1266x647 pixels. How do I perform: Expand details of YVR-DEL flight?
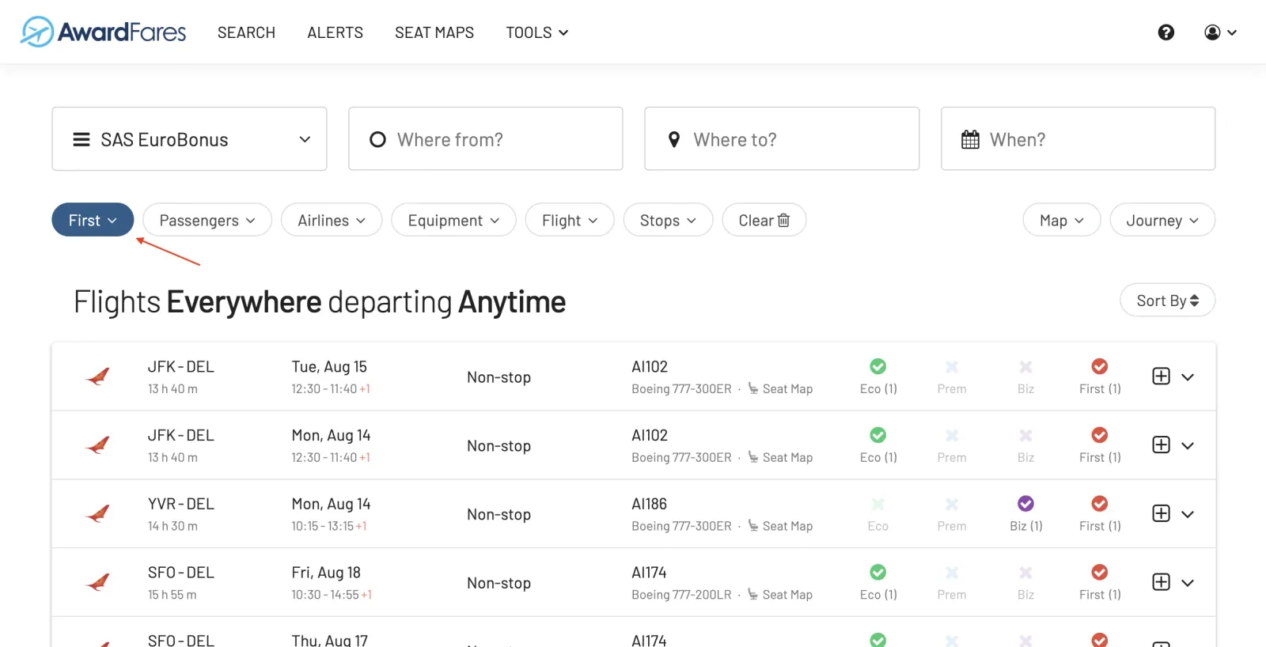click(x=1188, y=514)
